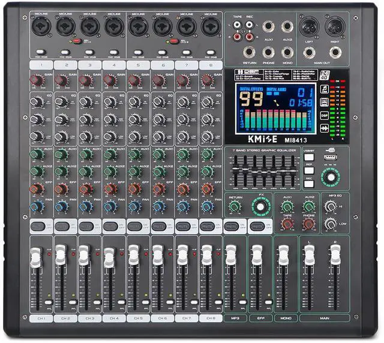The width and height of the screenshot is (384, 343).
Task: Click the MAIN L fader cap
Action: [x=310, y=255]
